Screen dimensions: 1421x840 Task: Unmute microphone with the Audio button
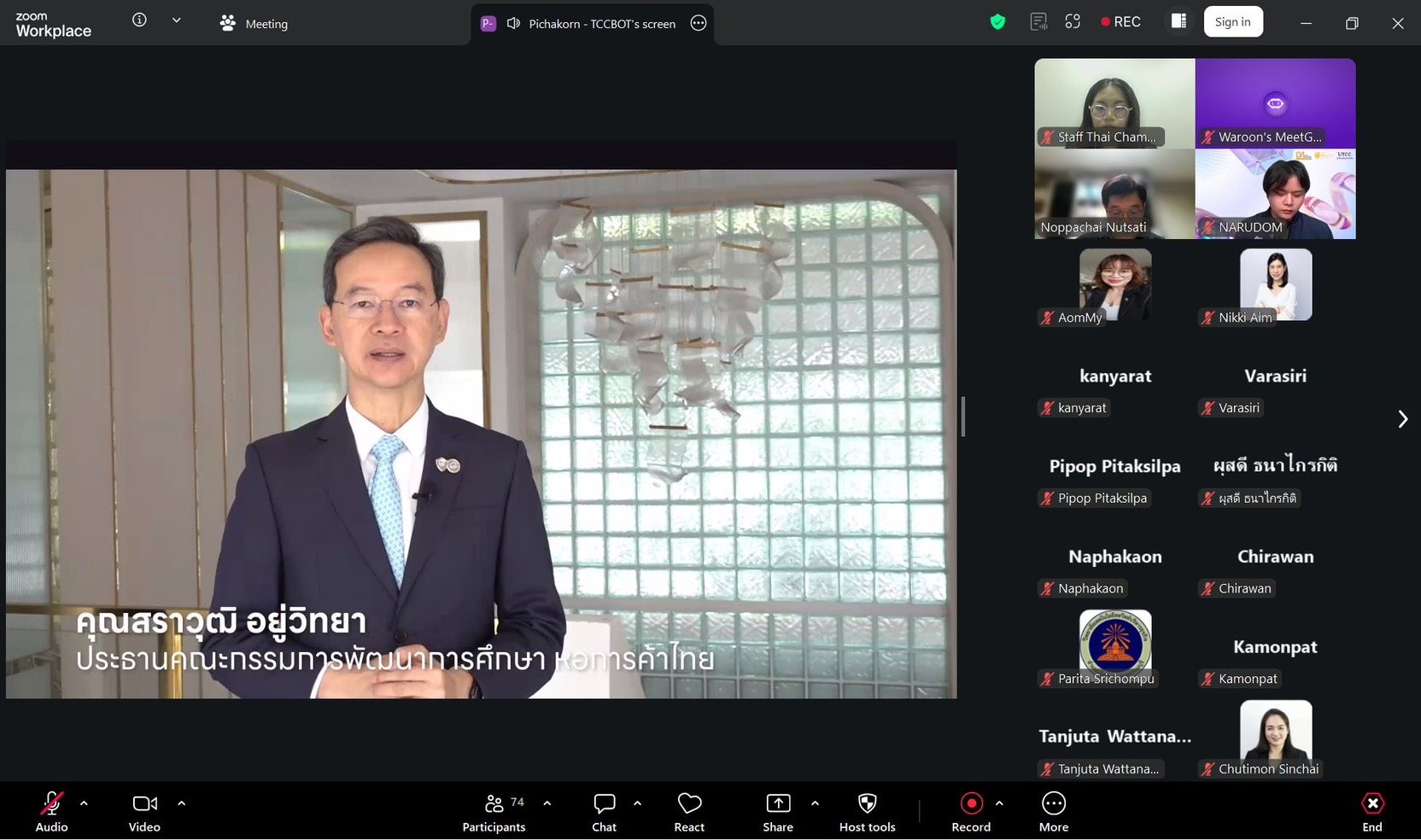pyautogui.click(x=51, y=812)
